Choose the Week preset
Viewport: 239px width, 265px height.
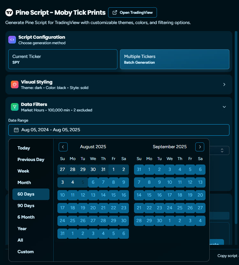coord(31,171)
